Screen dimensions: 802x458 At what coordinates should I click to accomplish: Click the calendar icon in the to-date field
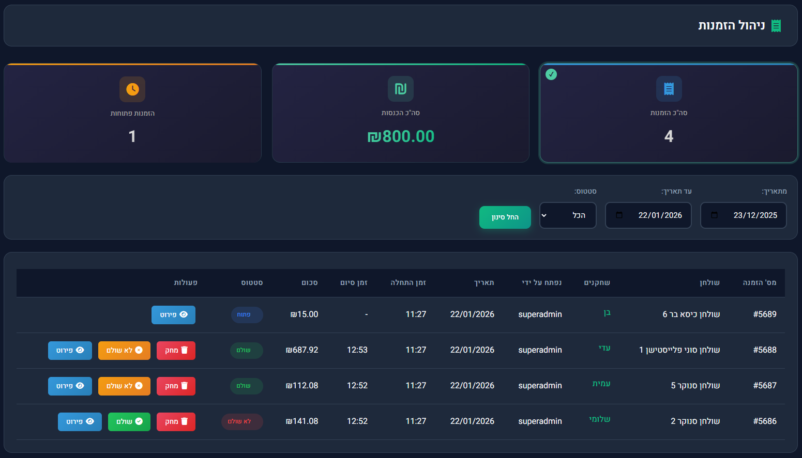pos(619,215)
